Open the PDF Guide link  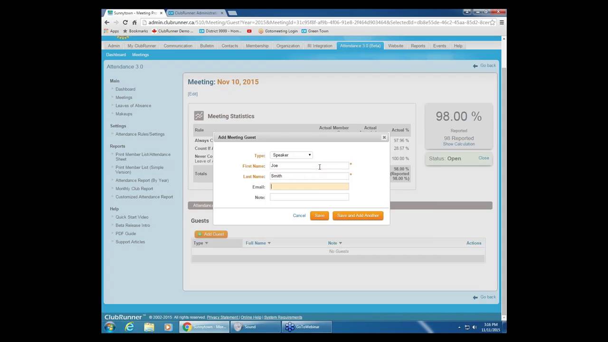point(125,234)
